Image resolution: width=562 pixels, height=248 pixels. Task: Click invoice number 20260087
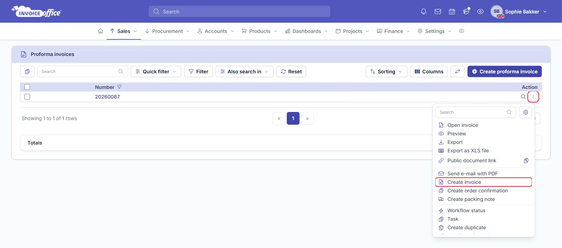[107, 97]
